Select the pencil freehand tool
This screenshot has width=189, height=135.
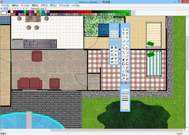point(127,56)
